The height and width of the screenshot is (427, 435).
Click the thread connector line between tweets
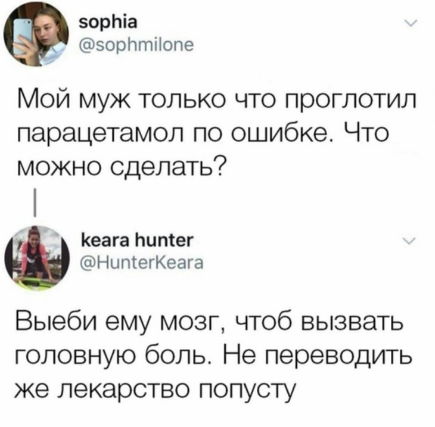(35, 202)
